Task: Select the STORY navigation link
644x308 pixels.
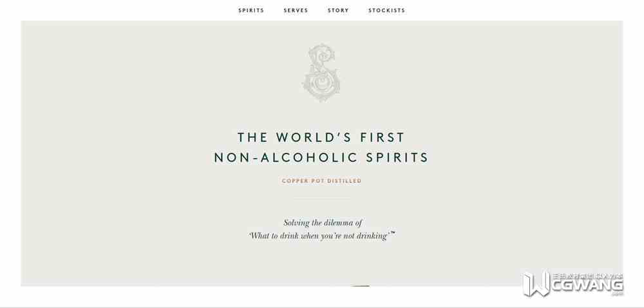Action: click(x=338, y=10)
